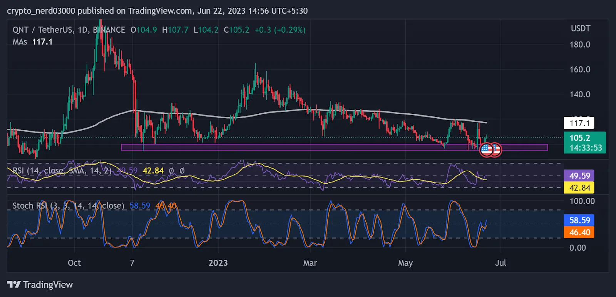Click the Oct label on time axis

click(x=74, y=263)
